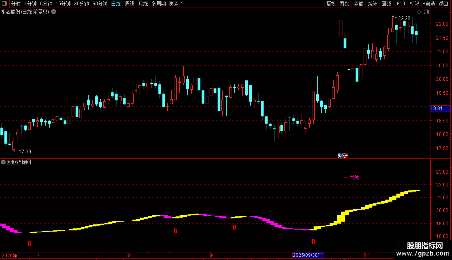Screen dimensions: 452x260
Task: Click the 财涨 info marker
Action: (343, 156)
